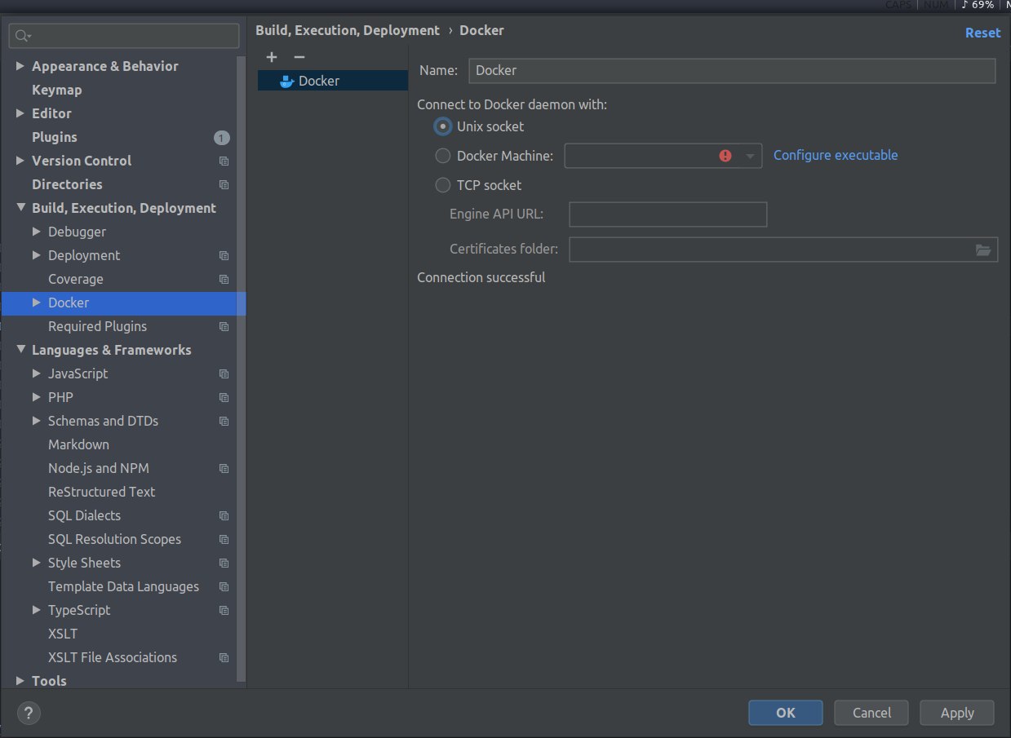Click the OK button

[785, 713]
